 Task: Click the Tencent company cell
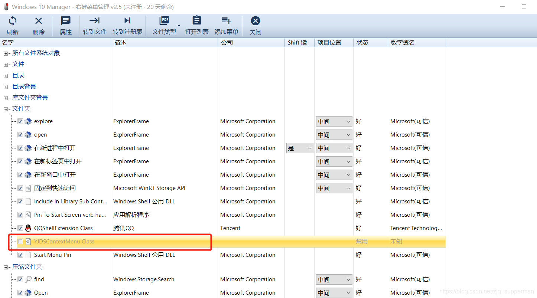[x=230, y=228]
